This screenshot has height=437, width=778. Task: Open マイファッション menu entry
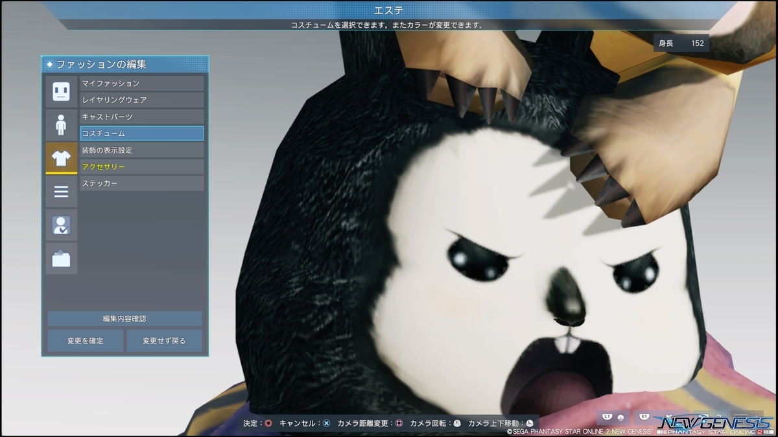[x=141, y=84]
